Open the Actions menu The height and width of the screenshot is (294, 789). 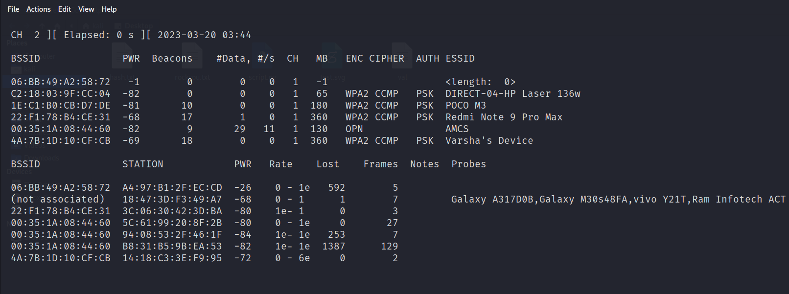pos(38,9)
